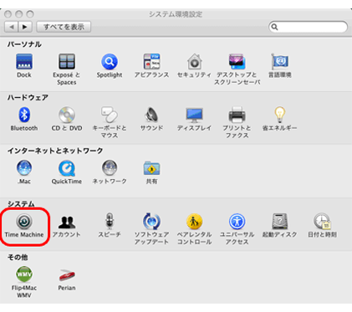Go forward with the right arrow button

tap(25, 27)
